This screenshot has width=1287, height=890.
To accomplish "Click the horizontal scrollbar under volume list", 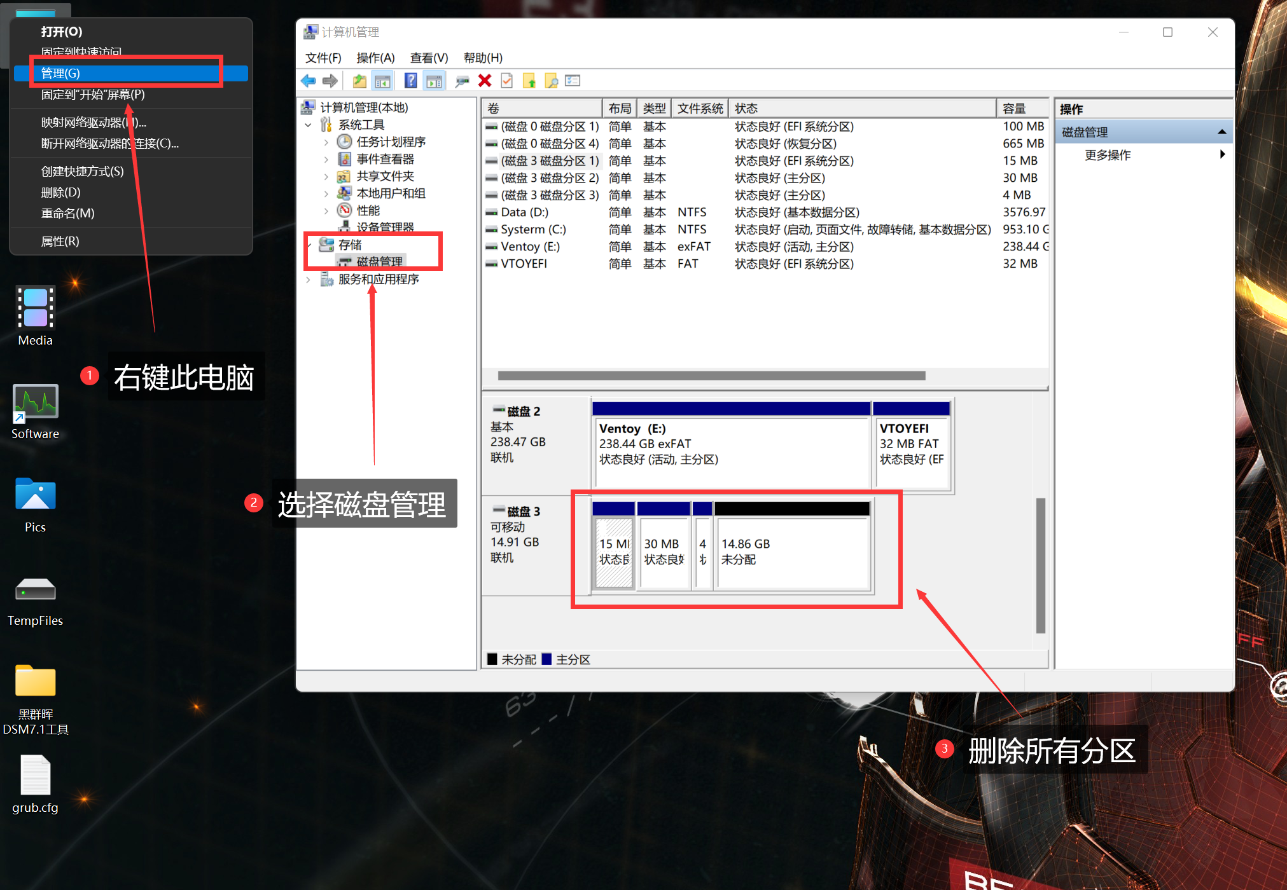I will pyautogui.click(x=711, y=376).
